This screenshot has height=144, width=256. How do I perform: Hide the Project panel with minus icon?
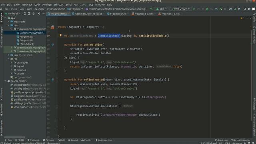click(44, 14)
